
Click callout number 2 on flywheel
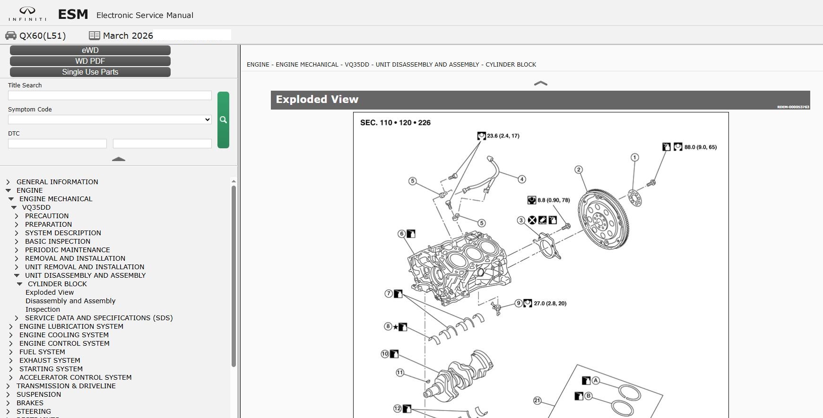click(x=579, y=170)
